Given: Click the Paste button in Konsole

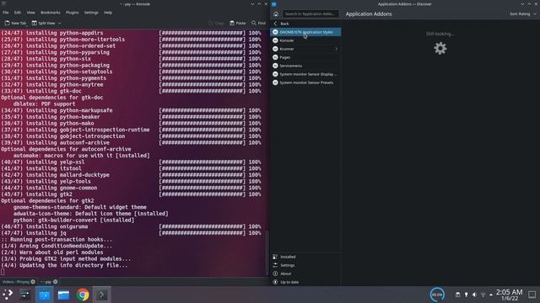Looking at the screenshot, I should point(238,23).
